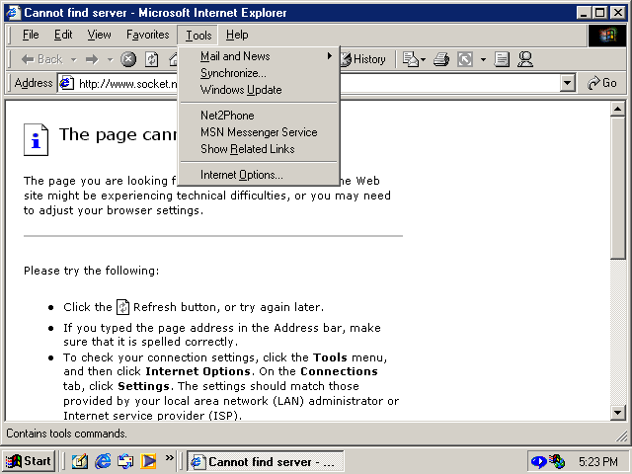Open the History panel button
Viewport: 632px width, 474px height.
[363, 59]
